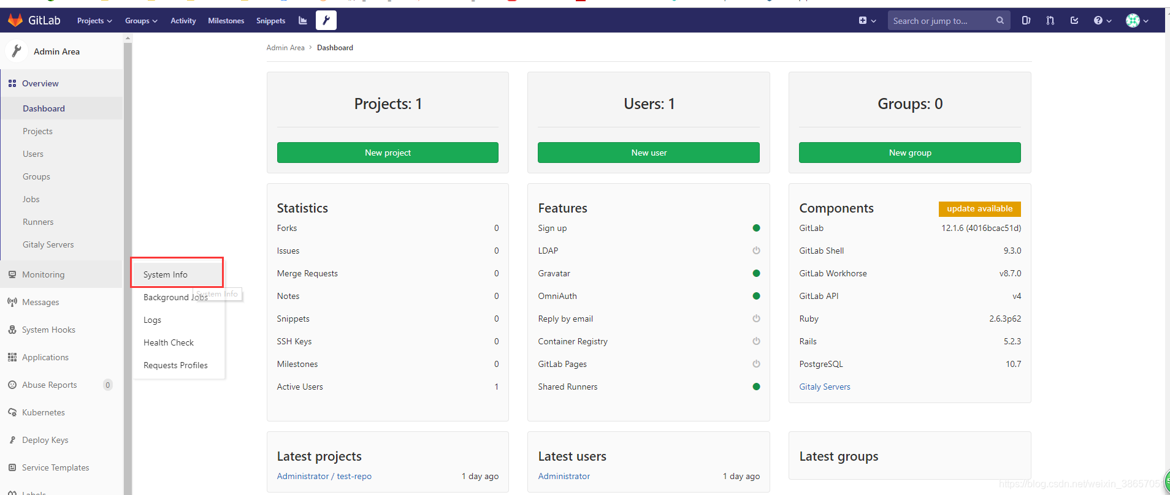Open Runners under Overview
1170x495 pixels.
coord(38,222)
